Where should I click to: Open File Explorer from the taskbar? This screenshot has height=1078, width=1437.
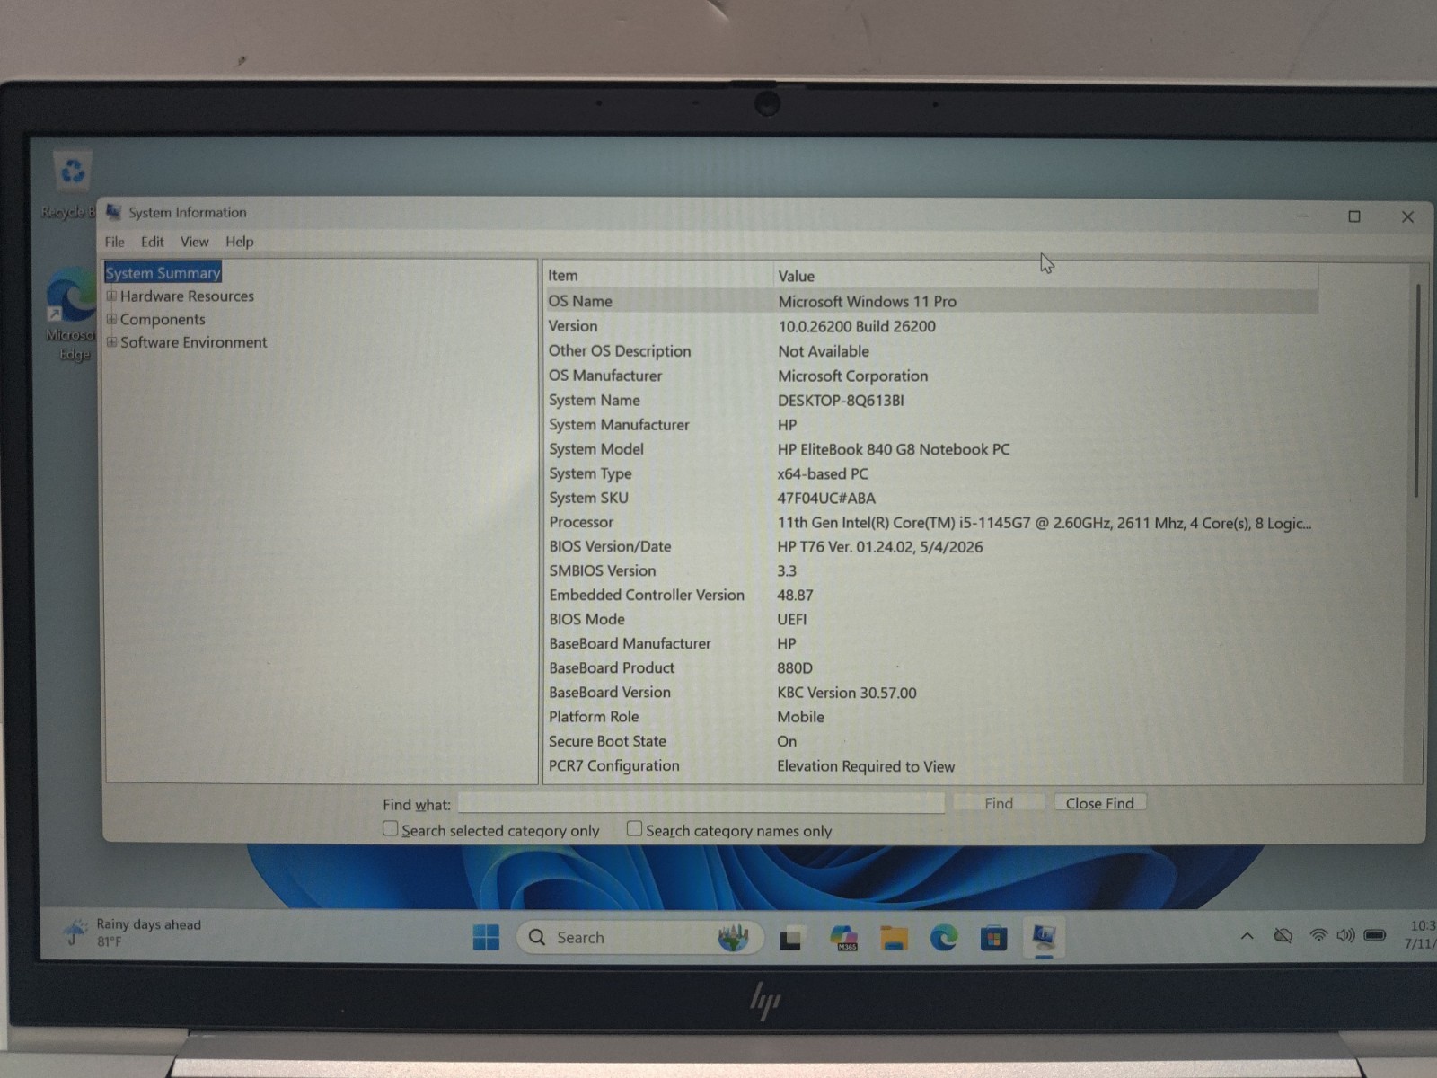coord(894,939)
